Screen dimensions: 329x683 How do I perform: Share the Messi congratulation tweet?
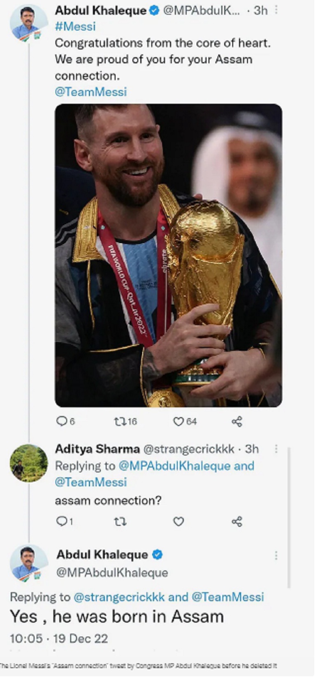point(237,421)
